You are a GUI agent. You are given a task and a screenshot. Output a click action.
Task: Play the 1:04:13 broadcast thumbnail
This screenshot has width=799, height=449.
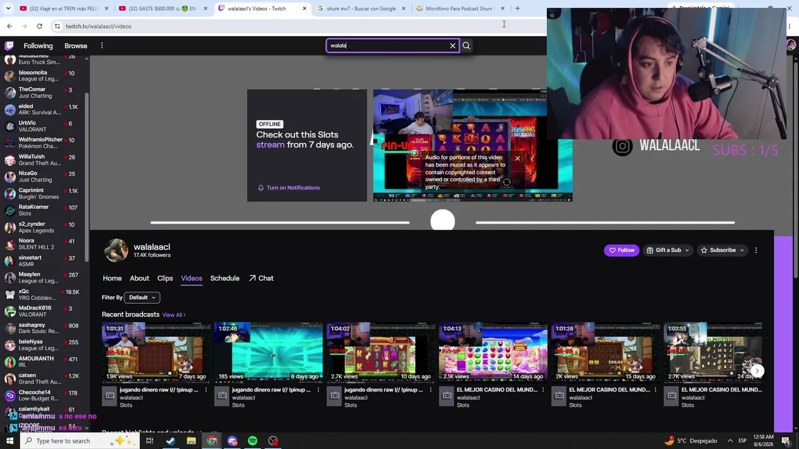coord(493,352)
